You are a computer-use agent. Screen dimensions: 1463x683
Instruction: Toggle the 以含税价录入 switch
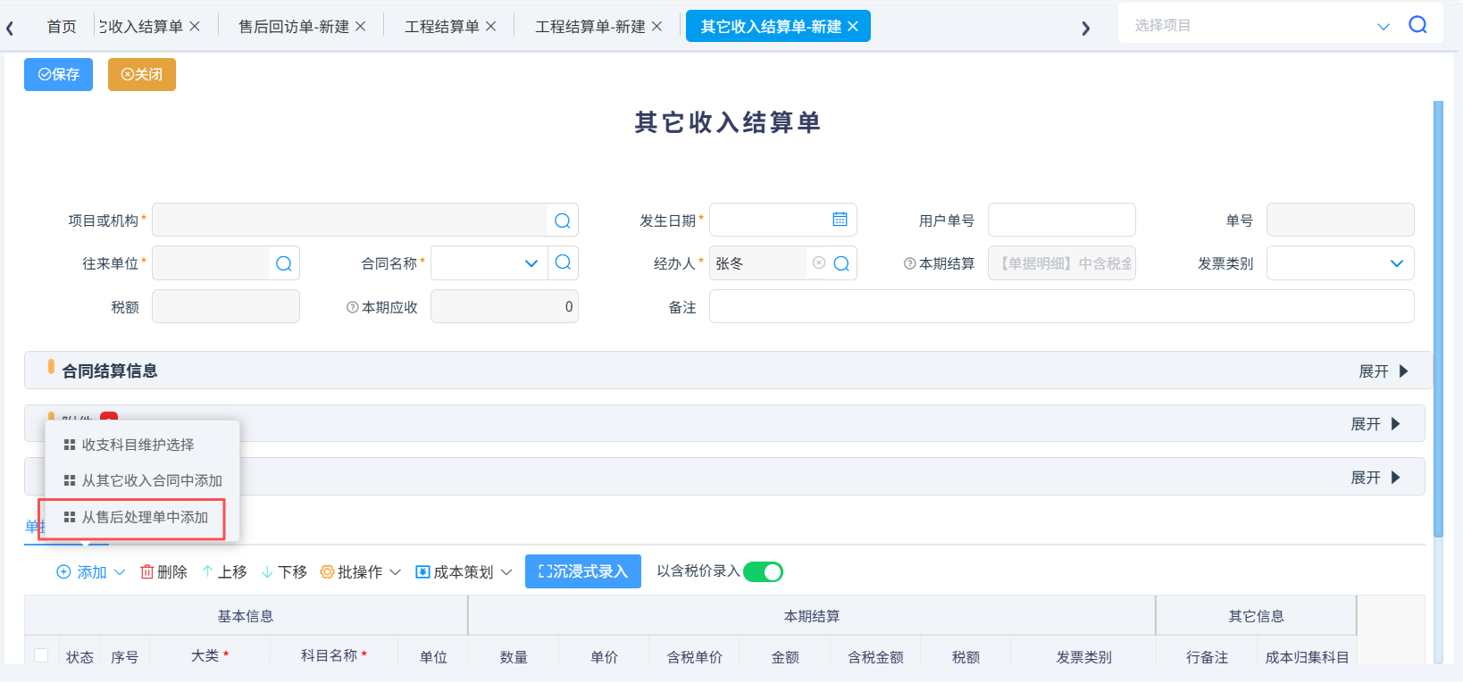click(763, 571)
